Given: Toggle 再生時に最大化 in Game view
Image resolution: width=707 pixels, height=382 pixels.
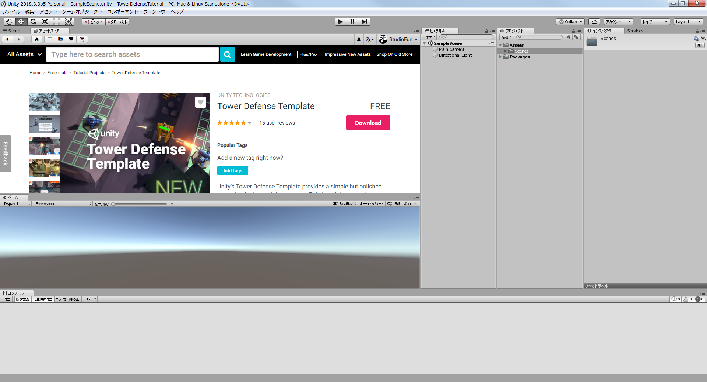Looking at the screenshot, I should (345, 204).
